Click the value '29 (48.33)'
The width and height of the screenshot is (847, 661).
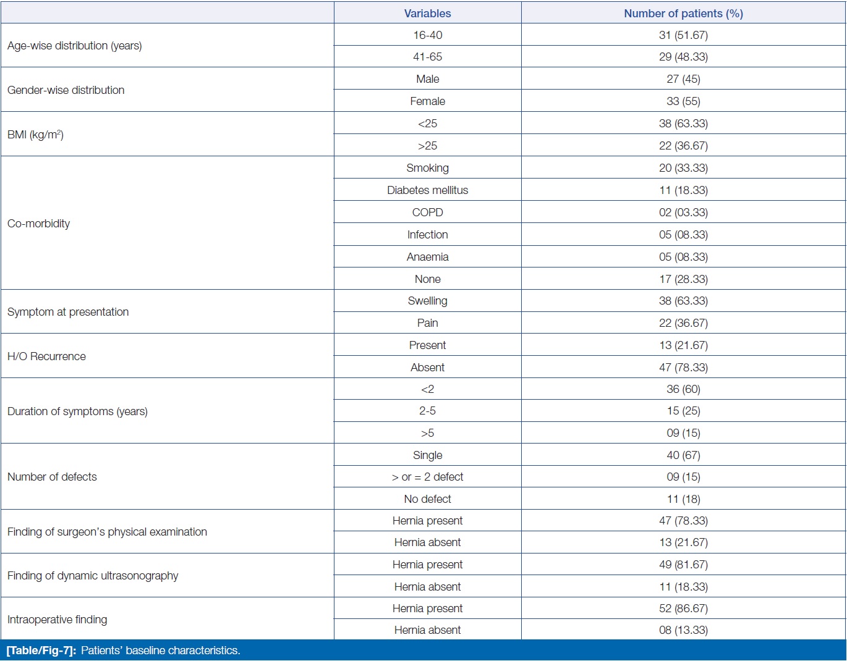[x=683, y=57]
